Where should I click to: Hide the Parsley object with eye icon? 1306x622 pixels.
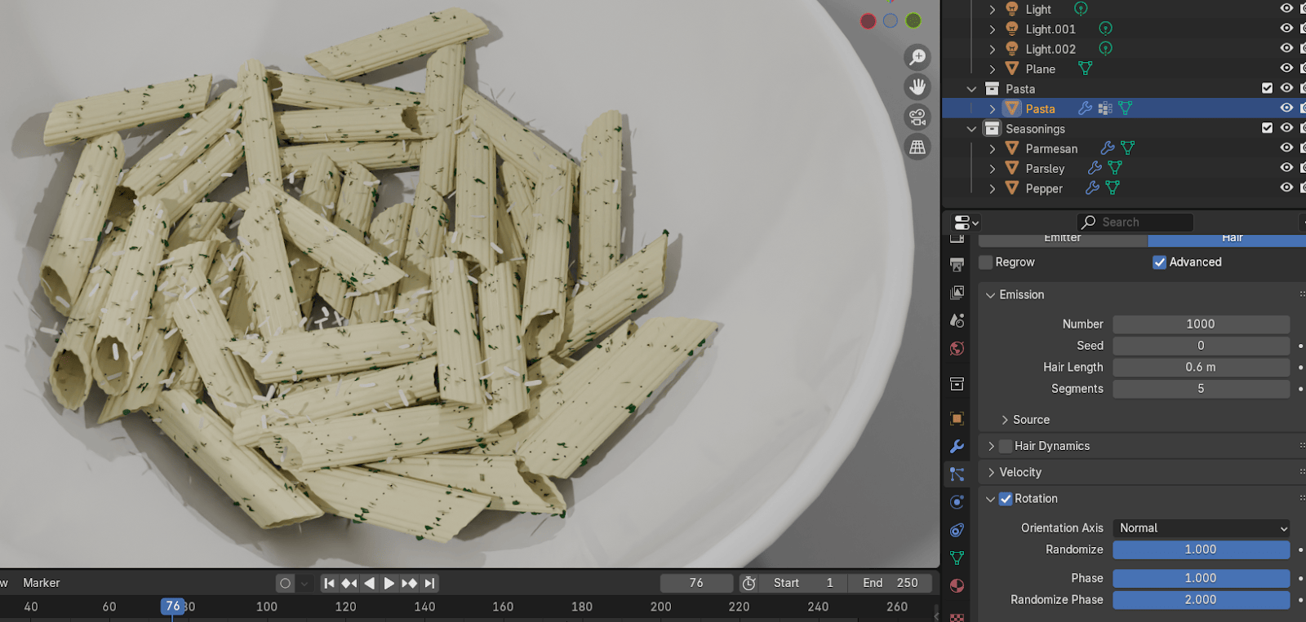pos(1286,168)
